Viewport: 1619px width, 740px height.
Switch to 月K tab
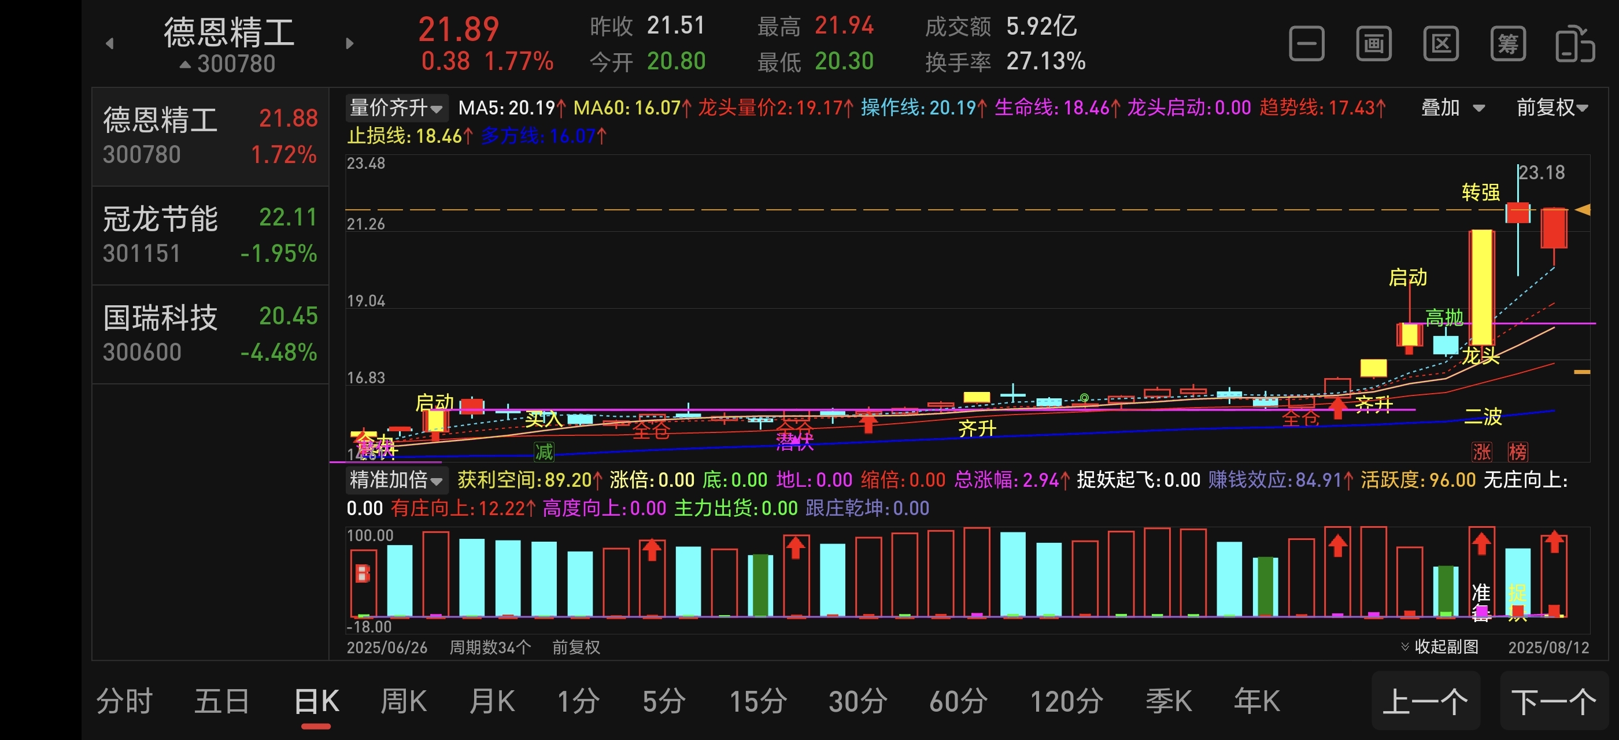pos(492,701)
